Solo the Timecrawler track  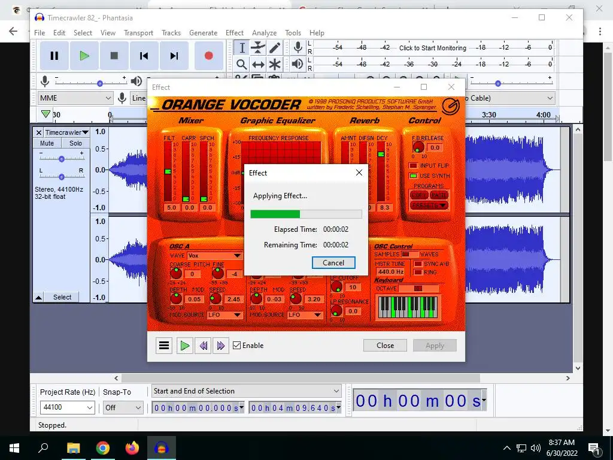pyautogui.click(x=75, y=143)
